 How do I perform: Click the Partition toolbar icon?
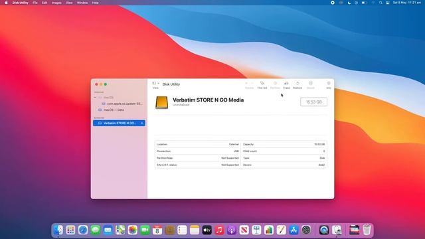click(x=275, y=84)
